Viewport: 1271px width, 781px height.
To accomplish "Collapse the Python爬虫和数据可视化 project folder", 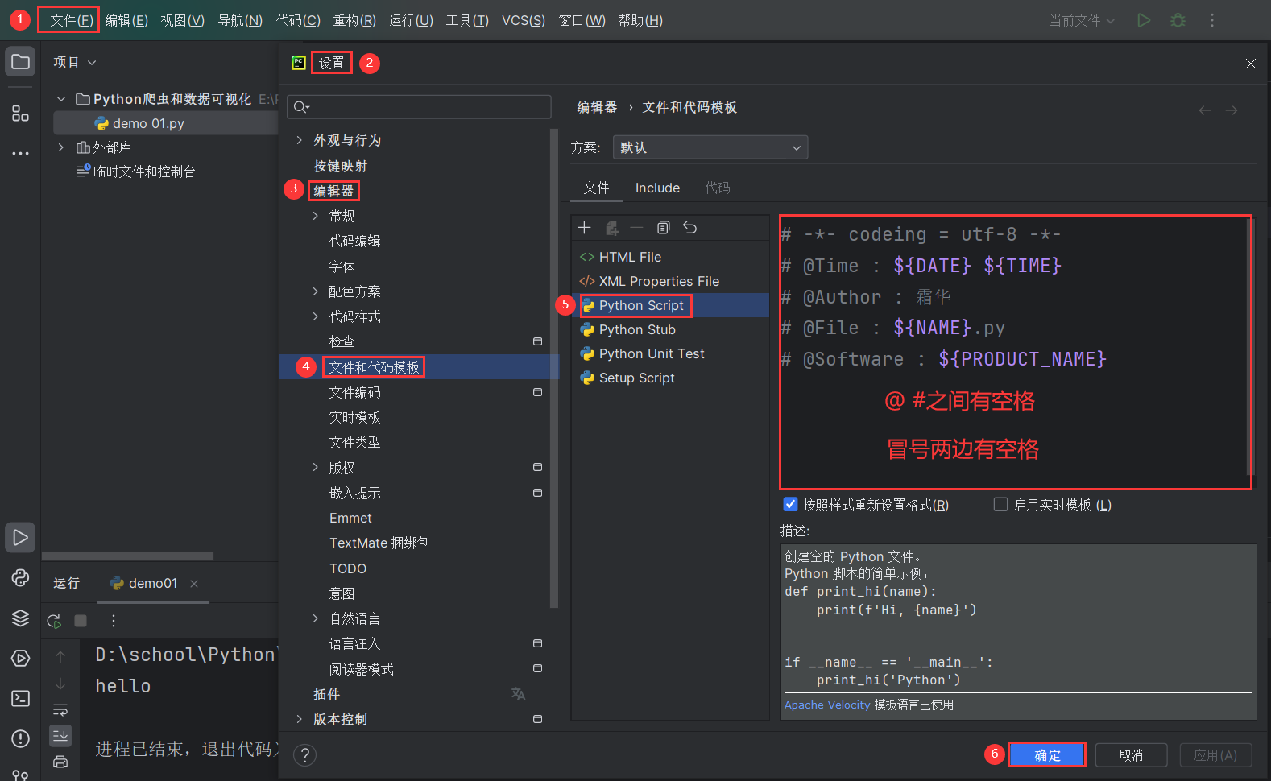I will (60, 99).
